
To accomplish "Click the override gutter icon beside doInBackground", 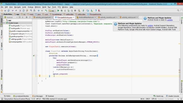I will 34,56.
